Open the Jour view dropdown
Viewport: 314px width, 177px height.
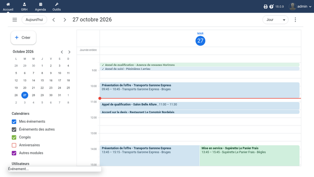pyautogui.click(x=276, y=20)
